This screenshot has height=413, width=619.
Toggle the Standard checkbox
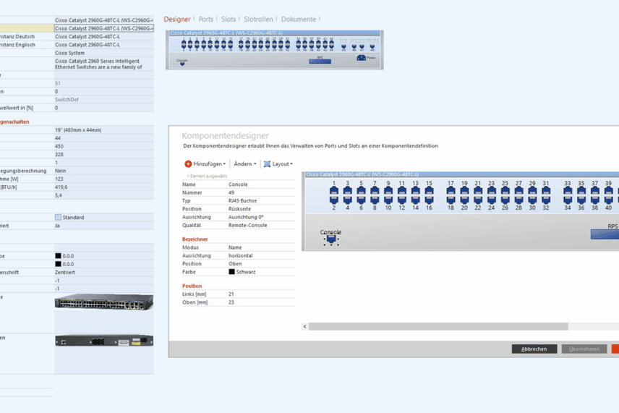click(x=59, y=217)
